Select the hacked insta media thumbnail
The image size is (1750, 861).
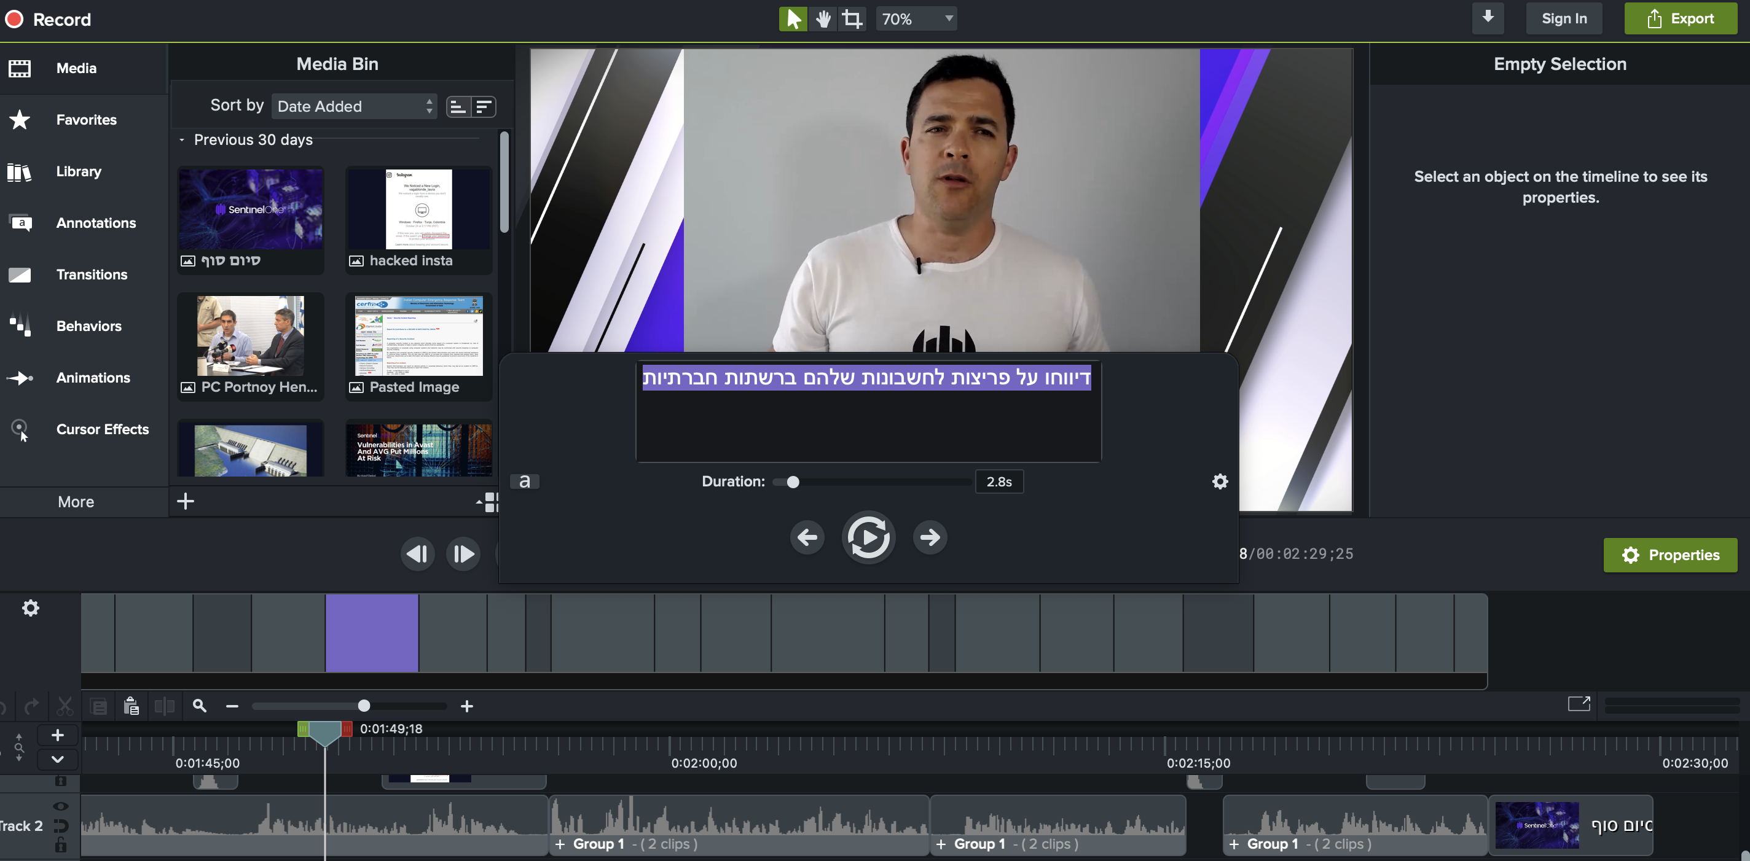(418, 209)
